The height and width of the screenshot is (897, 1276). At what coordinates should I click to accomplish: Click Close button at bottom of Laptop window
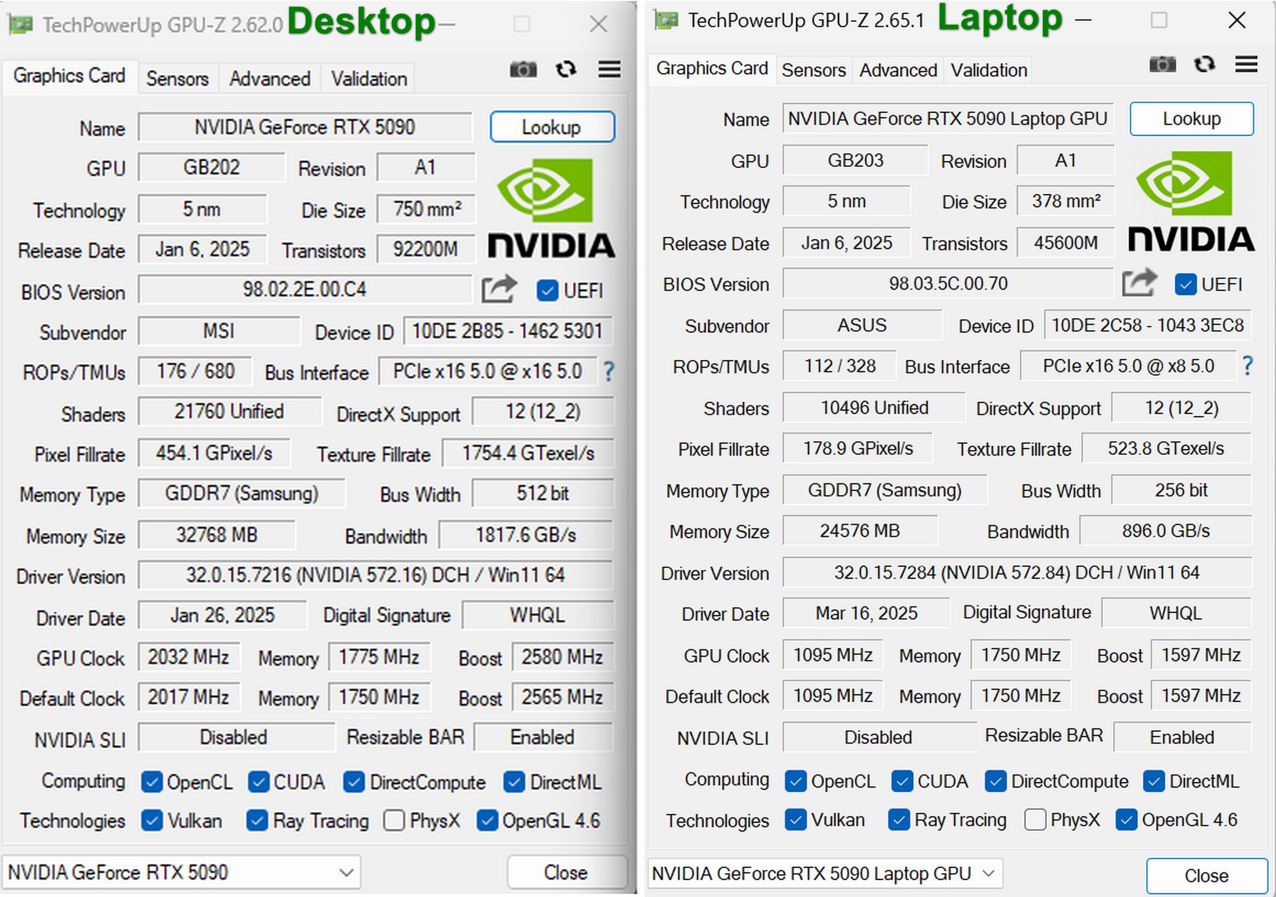click(1207, 876)
